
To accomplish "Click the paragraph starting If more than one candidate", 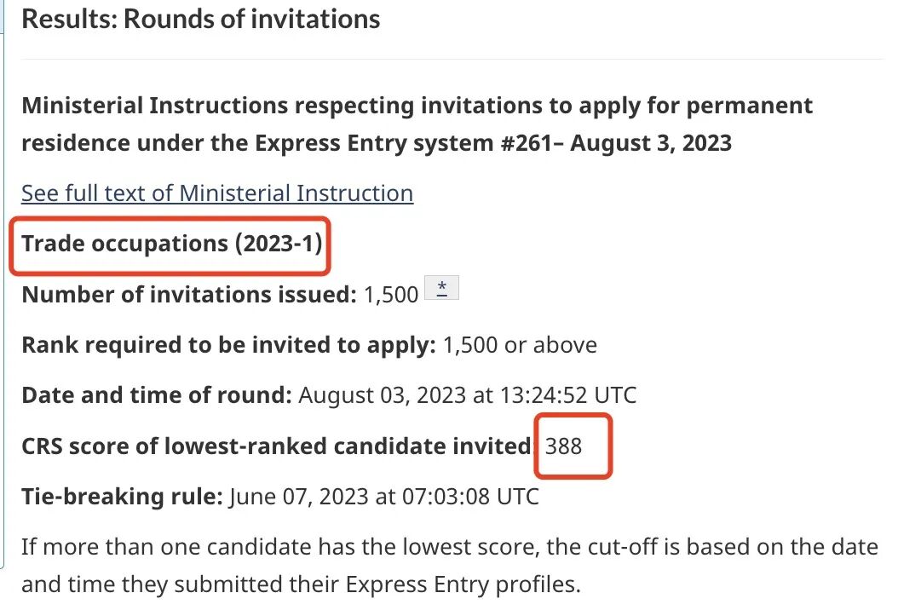I will pos(450,566).
